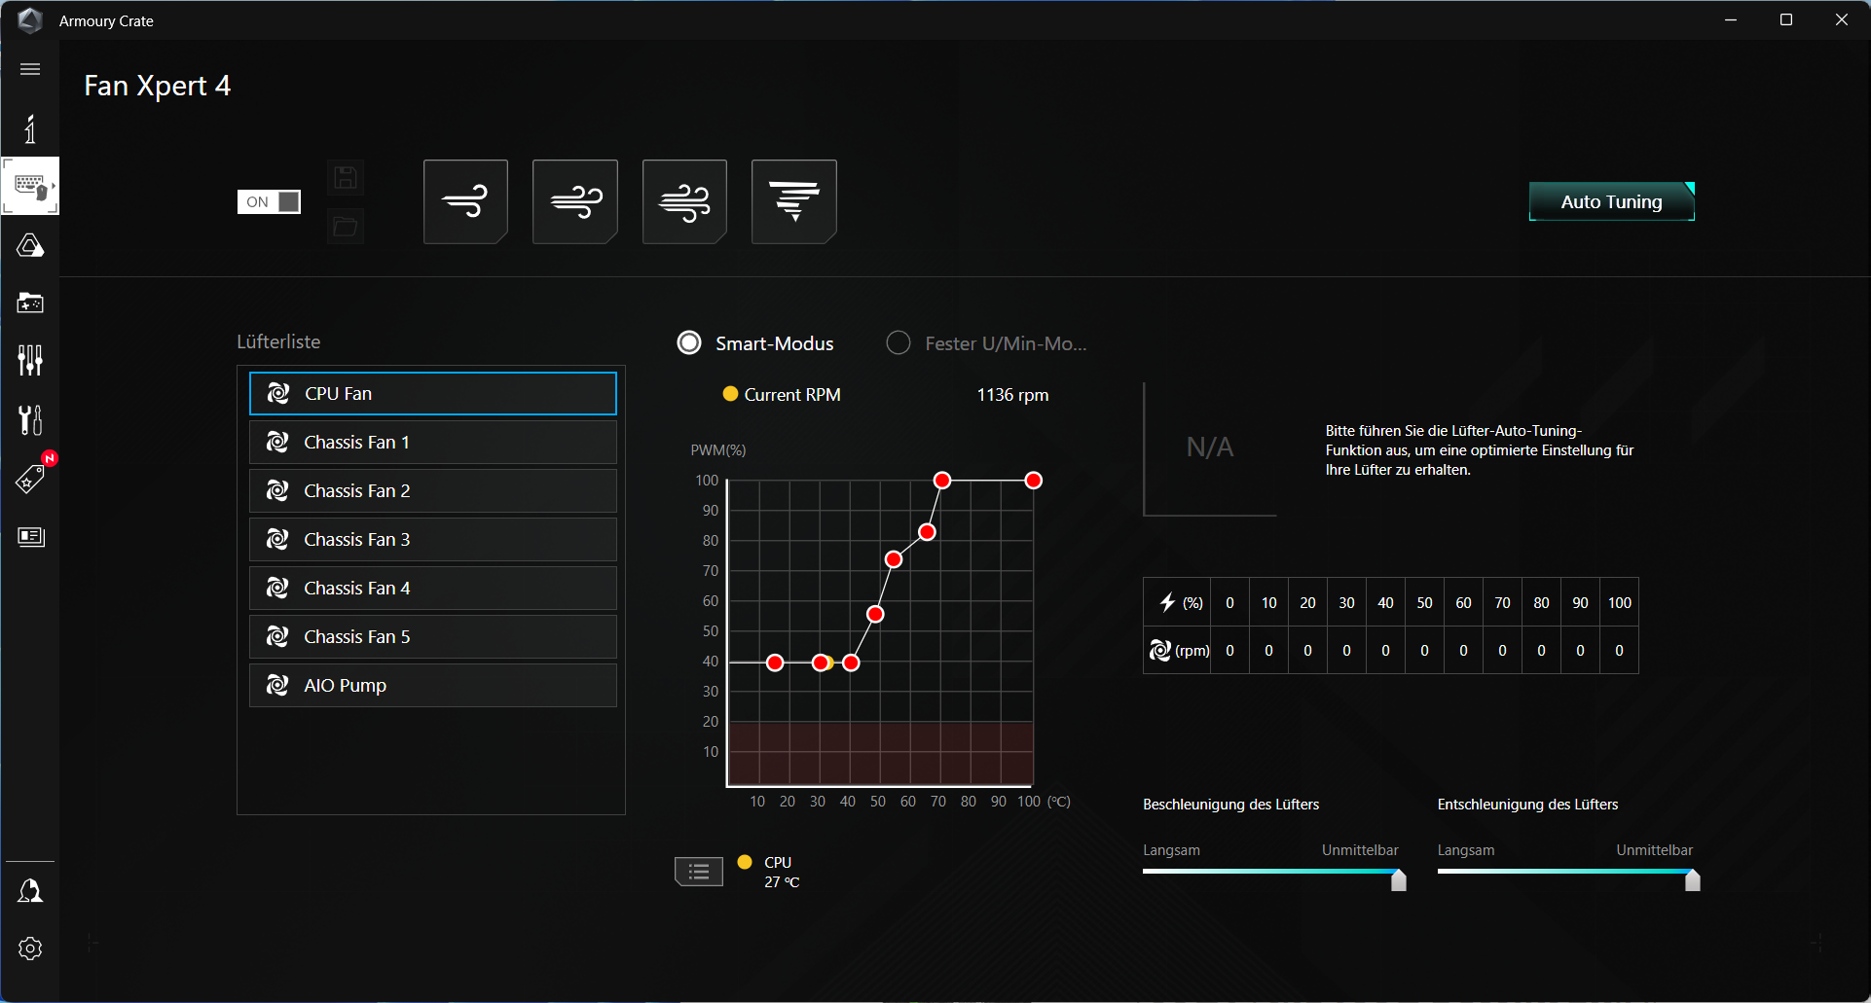
Task: Click the Beschleunigung des Lüfters slider handle
Action: pos(1399,880)
